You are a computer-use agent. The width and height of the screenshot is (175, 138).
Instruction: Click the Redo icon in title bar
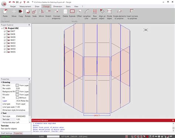14,2
